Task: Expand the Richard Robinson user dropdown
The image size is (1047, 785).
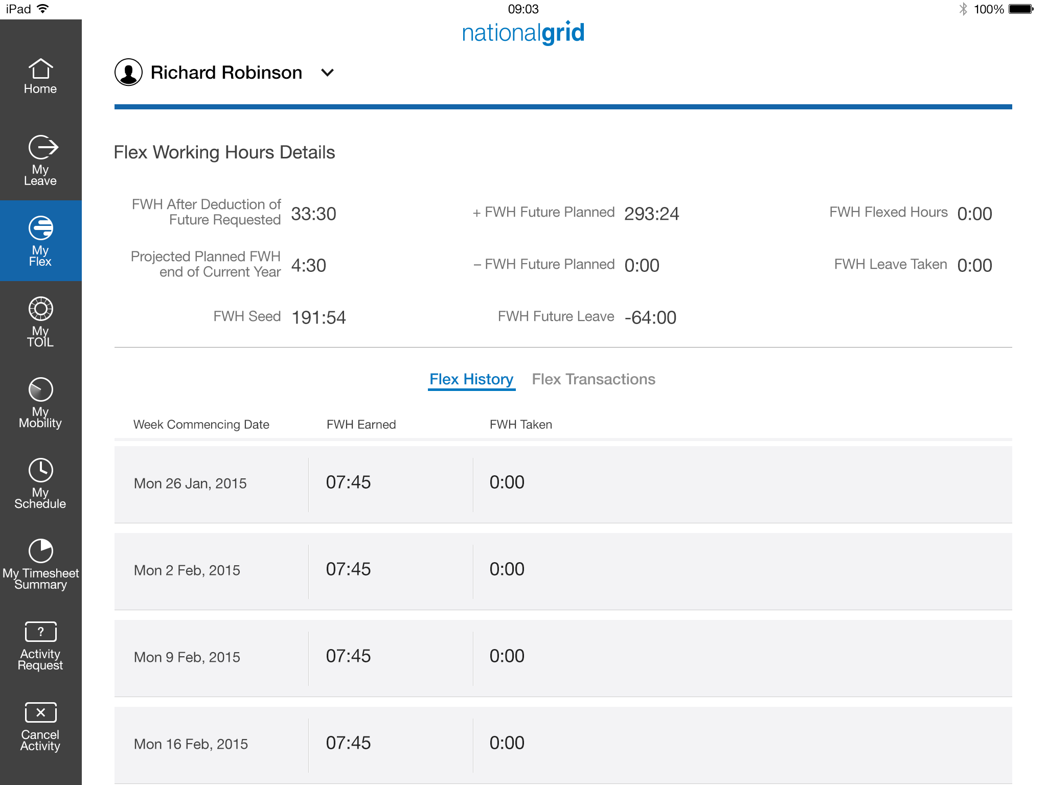Action: (327, 73)
